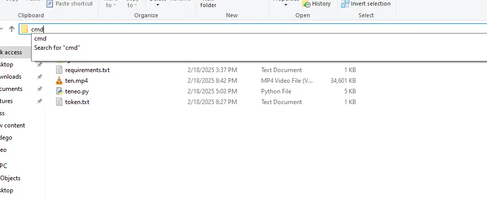Select the file named requirements.txt
The width and height of the screenshot is (487, 200).
pos(87,70)
